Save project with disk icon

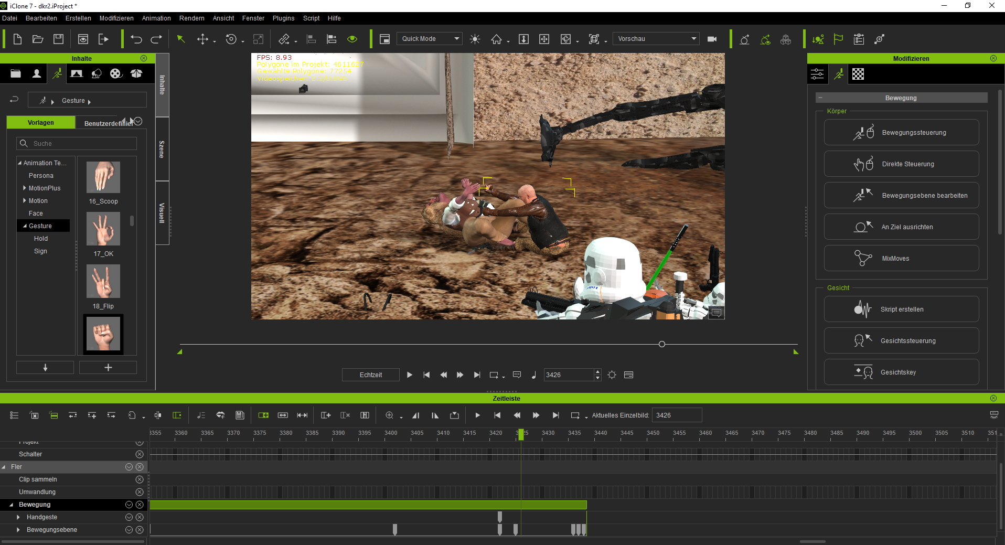pyautogui.click(x=58, y=39)
